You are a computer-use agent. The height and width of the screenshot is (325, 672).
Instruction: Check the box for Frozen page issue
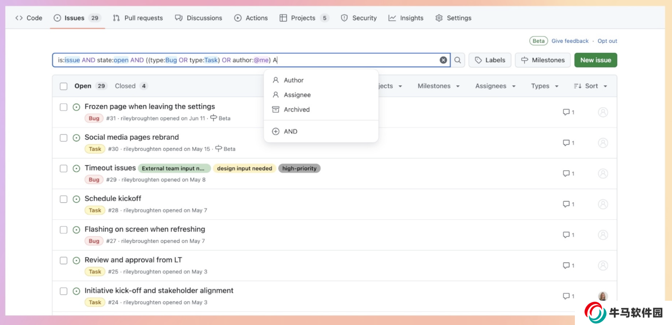[64, 107]
